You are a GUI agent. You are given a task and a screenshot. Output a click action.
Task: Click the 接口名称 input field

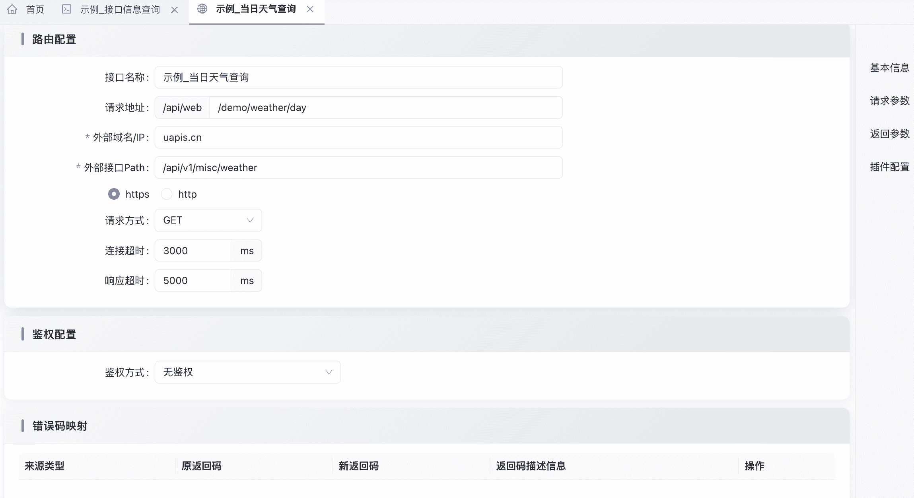tap(359, 77)
